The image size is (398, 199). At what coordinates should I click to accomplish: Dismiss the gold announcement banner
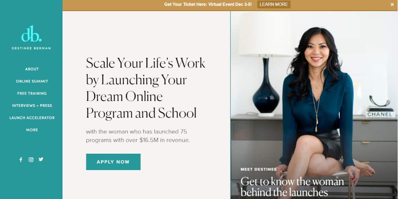point(392,4)
